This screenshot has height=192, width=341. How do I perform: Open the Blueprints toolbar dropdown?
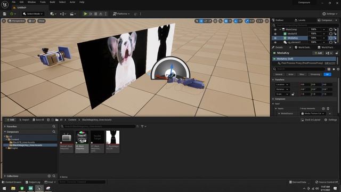tap(63, 14)
